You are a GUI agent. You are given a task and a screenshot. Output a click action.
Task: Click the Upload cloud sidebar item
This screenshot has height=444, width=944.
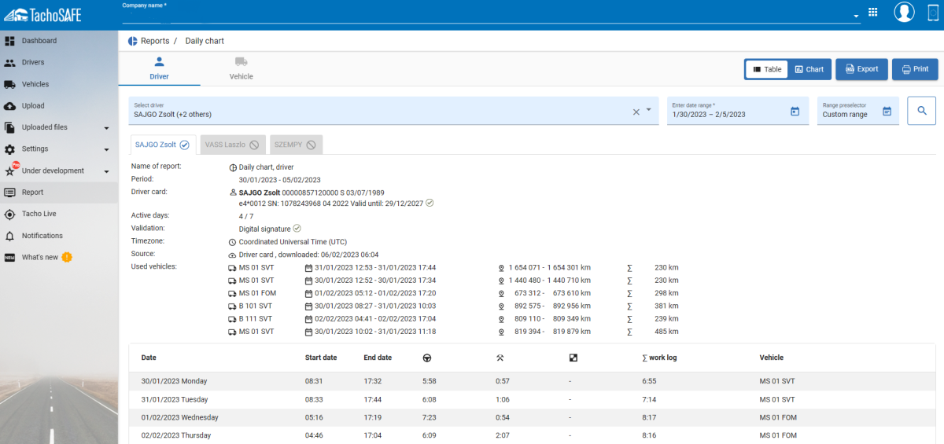(32, 105)
